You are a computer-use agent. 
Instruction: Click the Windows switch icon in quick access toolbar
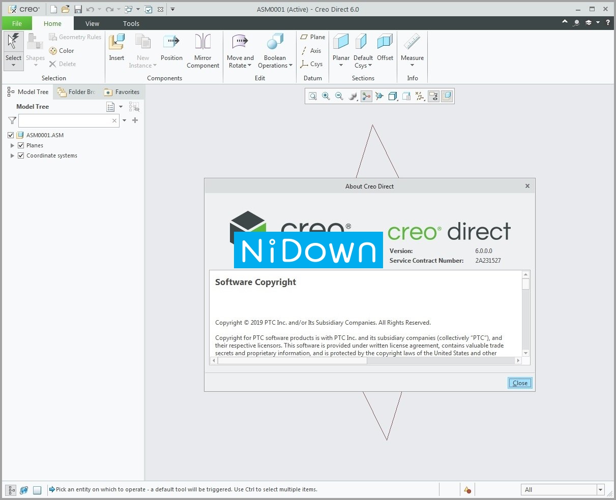(129, 9)
